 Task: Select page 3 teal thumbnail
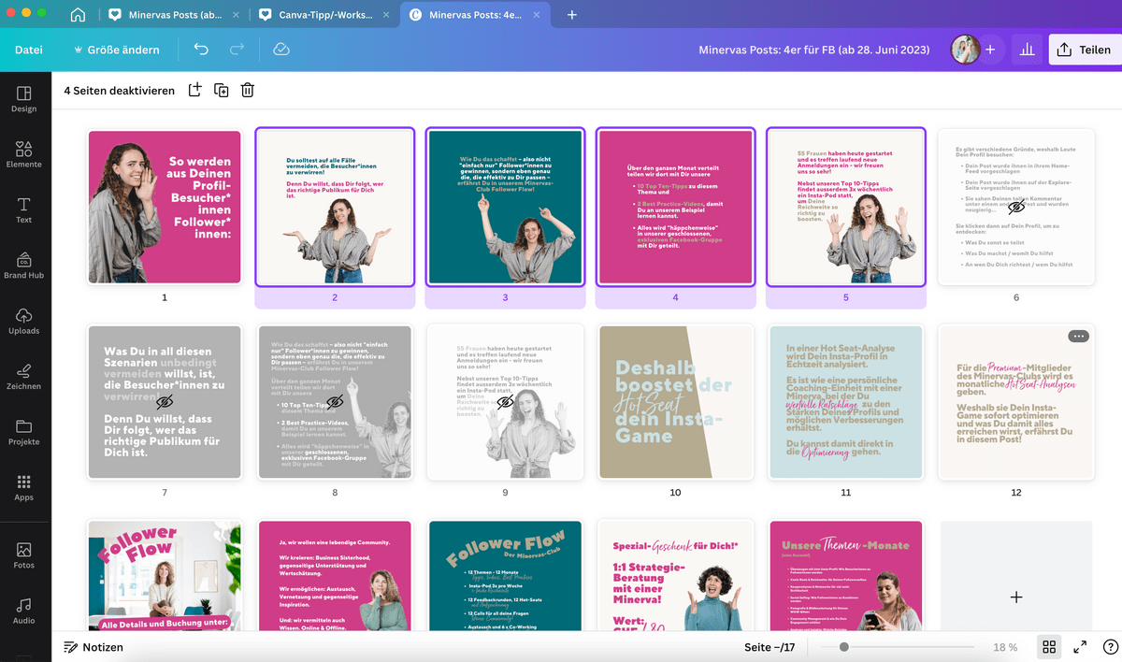505,207
